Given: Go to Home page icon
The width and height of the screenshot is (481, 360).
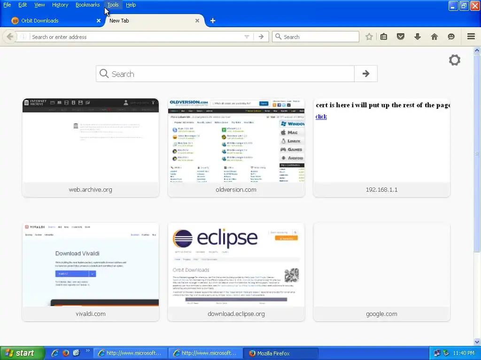Looking at the screenshot, I should point(434,37).
